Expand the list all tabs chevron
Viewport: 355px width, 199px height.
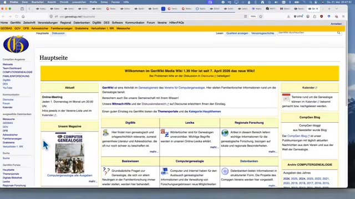[x=337, y=9]
